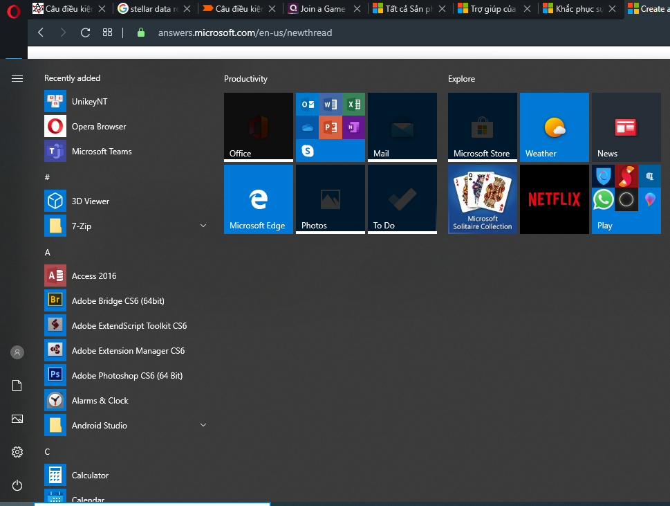Open the Photos tile
The width and height of the screenshot is (670, 506).
[331, 199]
